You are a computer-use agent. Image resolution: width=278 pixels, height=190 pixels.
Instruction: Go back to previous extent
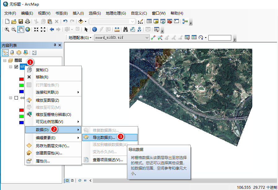pyautogui.click(x=52, y=29)
